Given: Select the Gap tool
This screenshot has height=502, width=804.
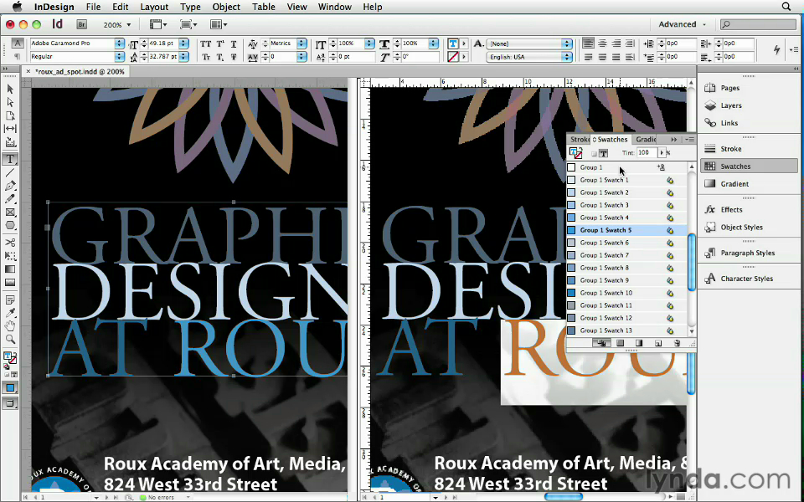Looking at the screenshot, I should pos(10,129).
